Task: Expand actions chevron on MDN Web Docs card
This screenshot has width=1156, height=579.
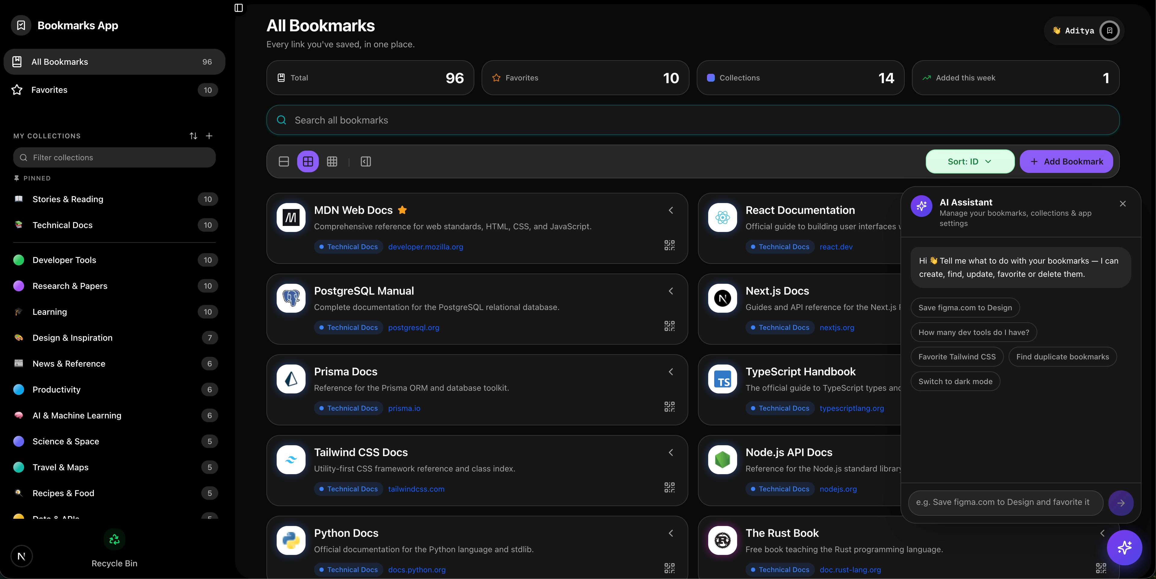Action: (671, 210)
